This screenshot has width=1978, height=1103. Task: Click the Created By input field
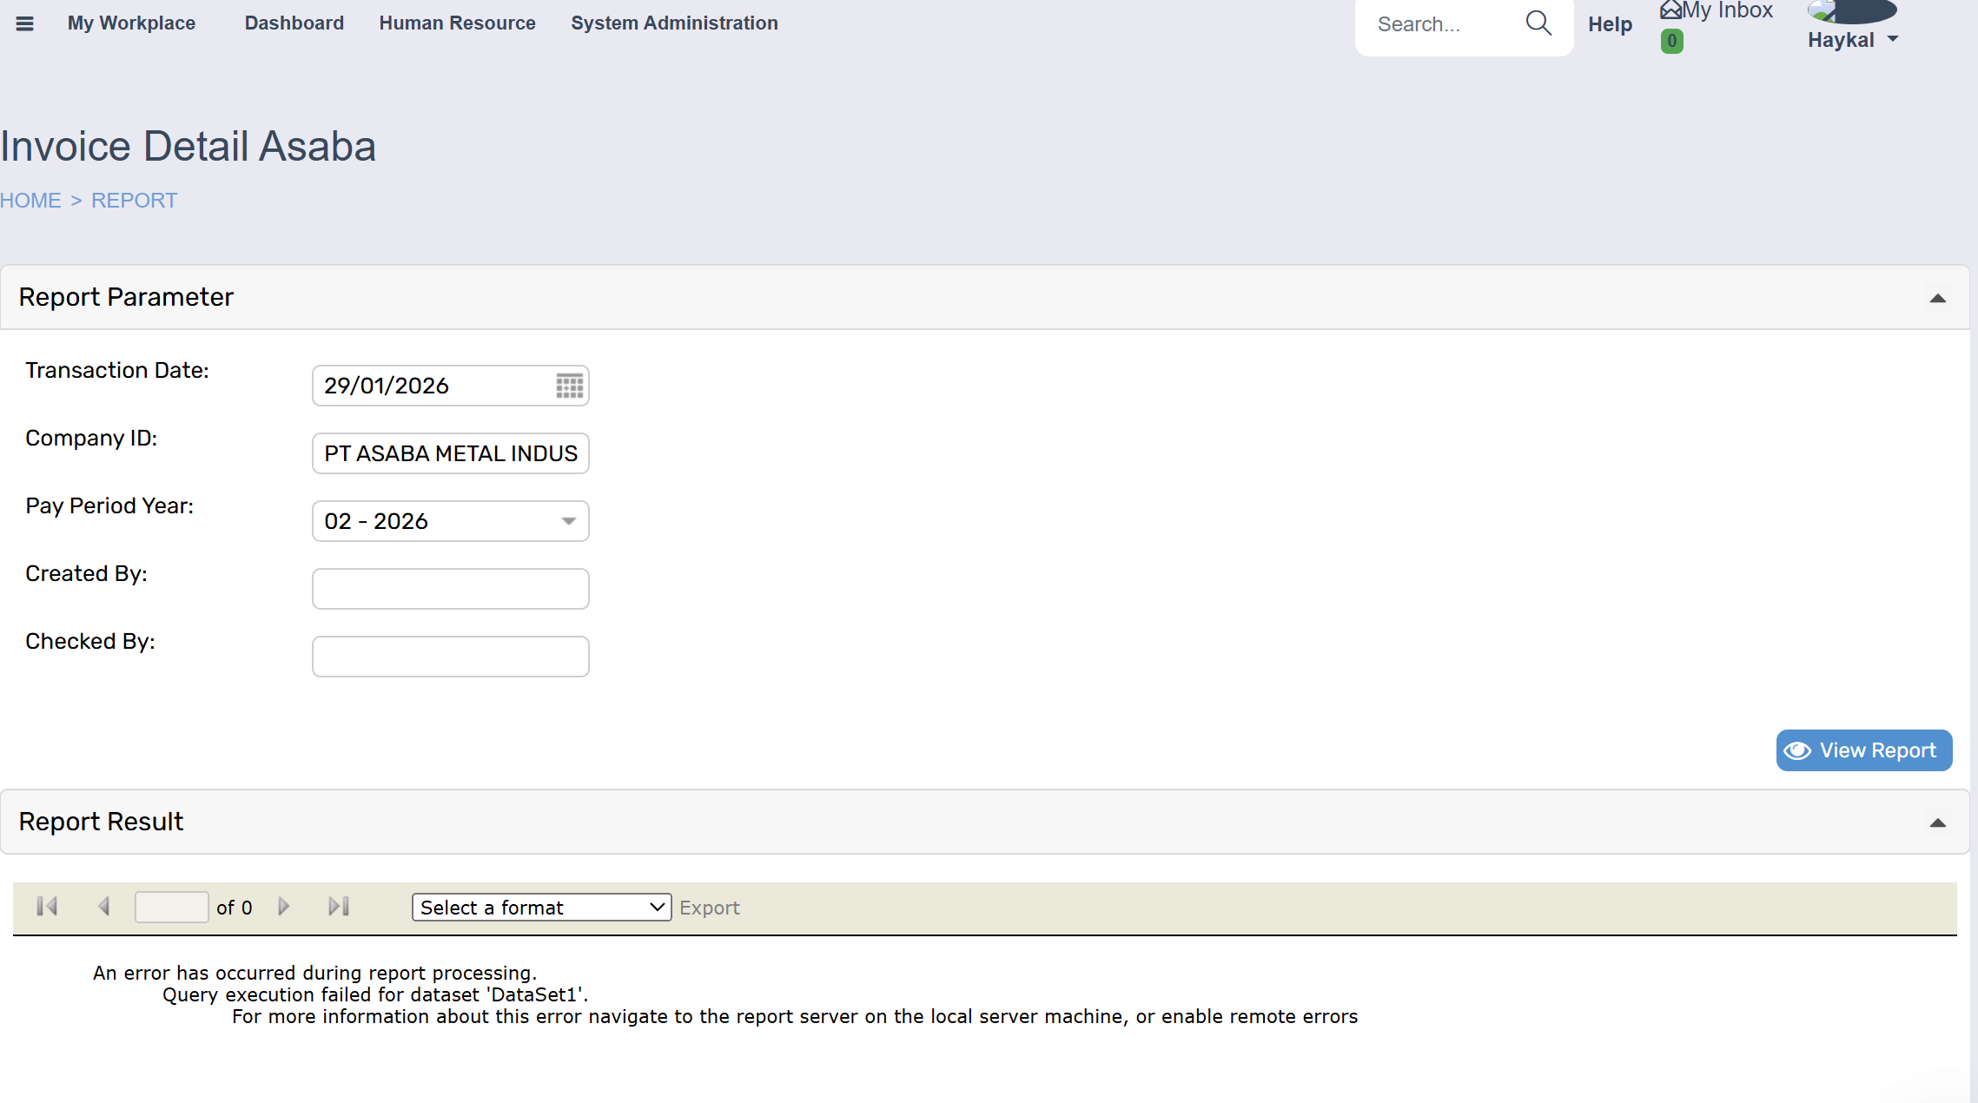pyautogui.click(x=450, y=589)
